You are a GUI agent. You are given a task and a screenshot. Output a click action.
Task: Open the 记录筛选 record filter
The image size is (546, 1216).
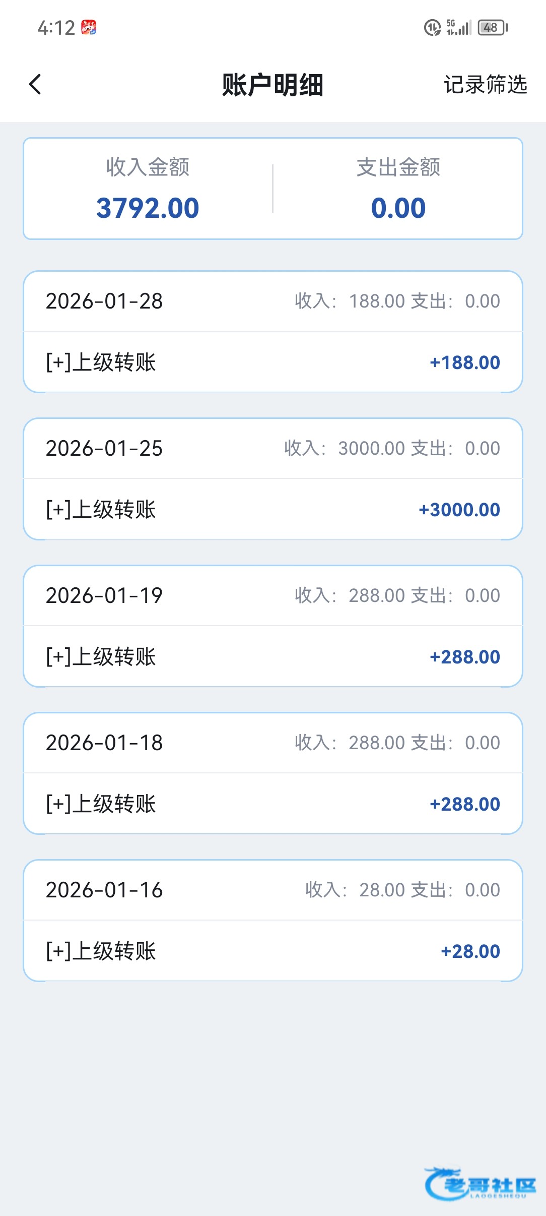pos(485,85)
